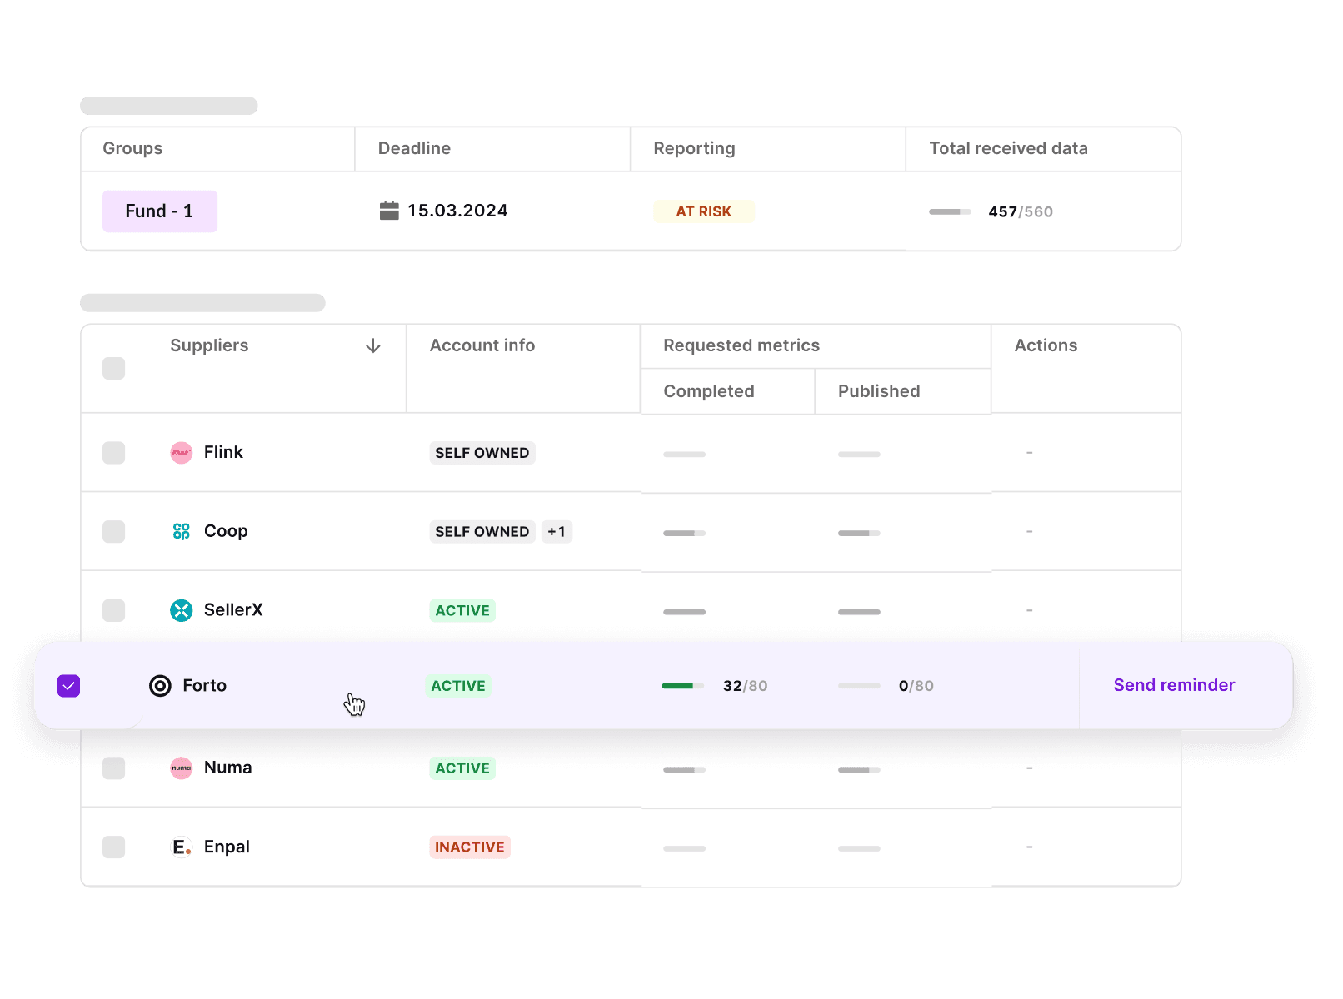This screenshot has height=999, width=1343.
Task: Tick the Enpal row checkbox
Action: 114,847
